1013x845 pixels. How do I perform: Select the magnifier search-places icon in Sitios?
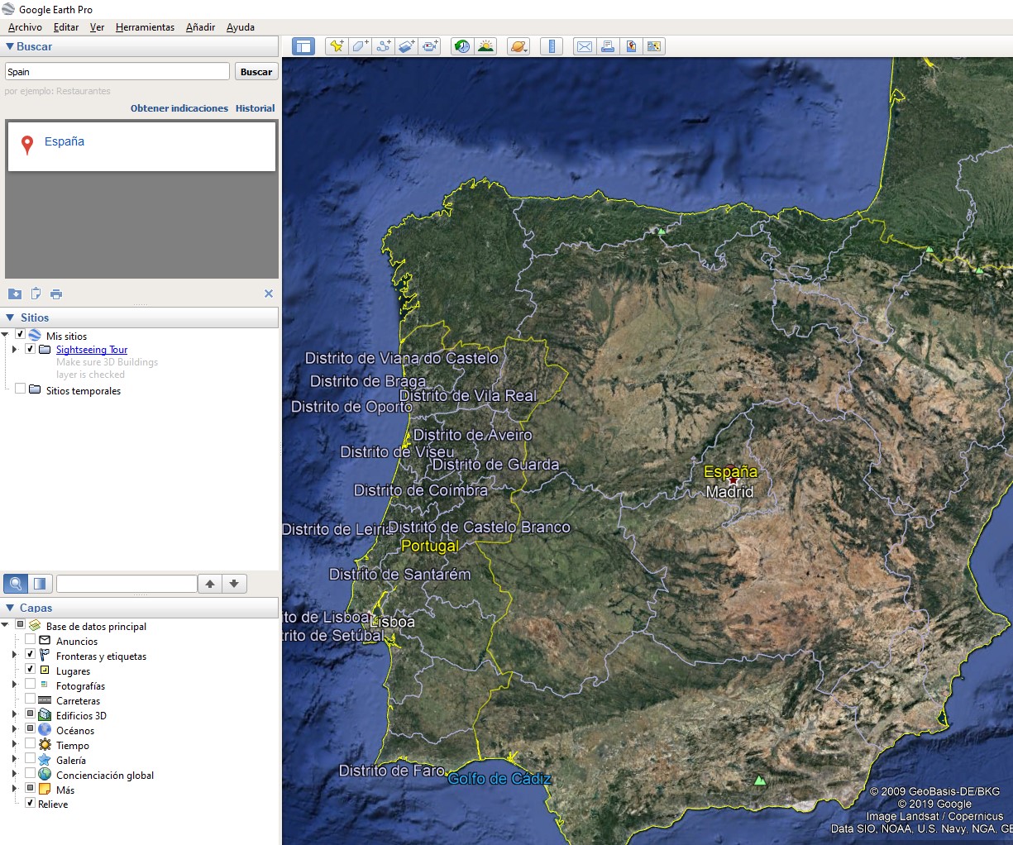tap(16, 584)
